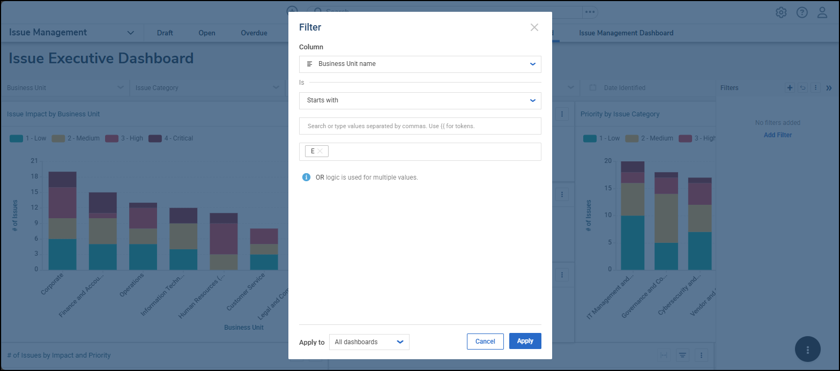Remove the 'E' value chip
Screen dimensions: 840x371
pyautogui.click(x=320, y=151)
